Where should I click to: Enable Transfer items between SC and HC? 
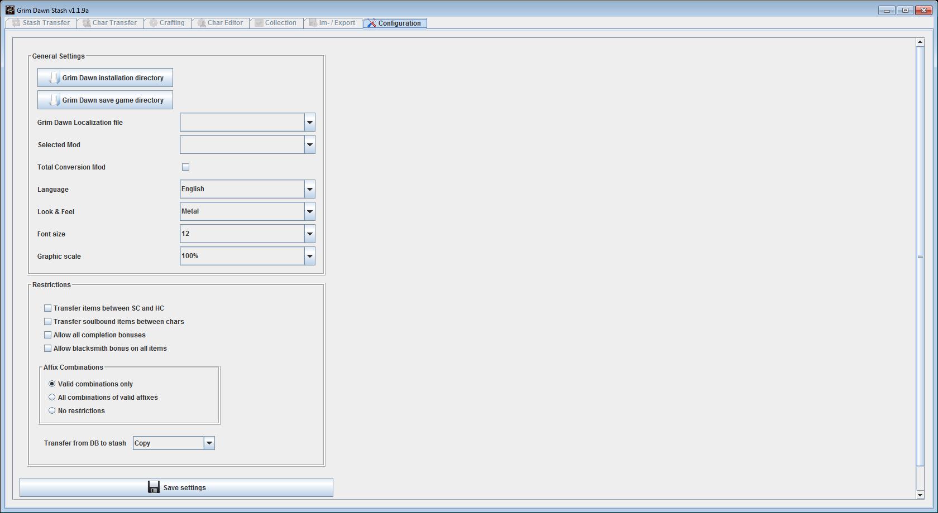[x=47, y=308]
